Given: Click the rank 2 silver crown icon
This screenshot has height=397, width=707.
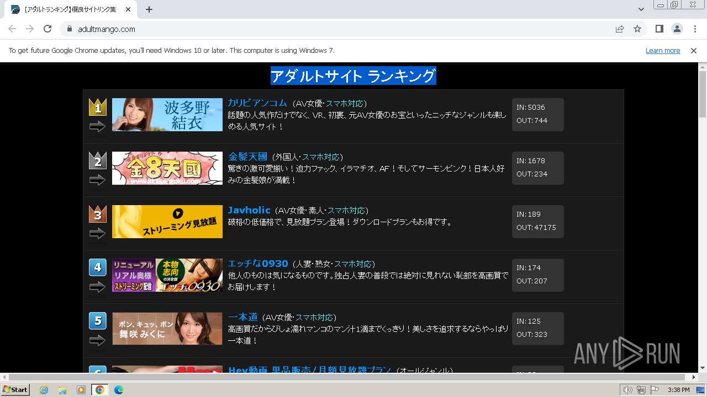Looking at the screenshot, I should point(98,160).
